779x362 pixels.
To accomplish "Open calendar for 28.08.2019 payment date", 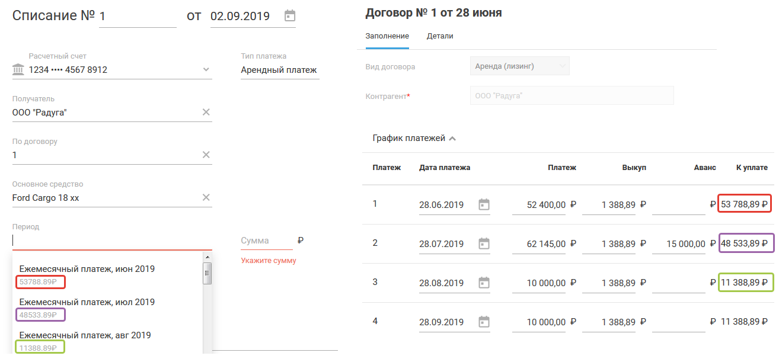I will (x=484, y=283).
